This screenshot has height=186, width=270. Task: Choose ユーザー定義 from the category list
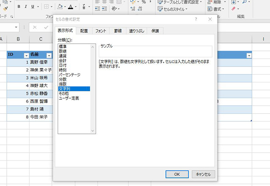coord(68,98)
